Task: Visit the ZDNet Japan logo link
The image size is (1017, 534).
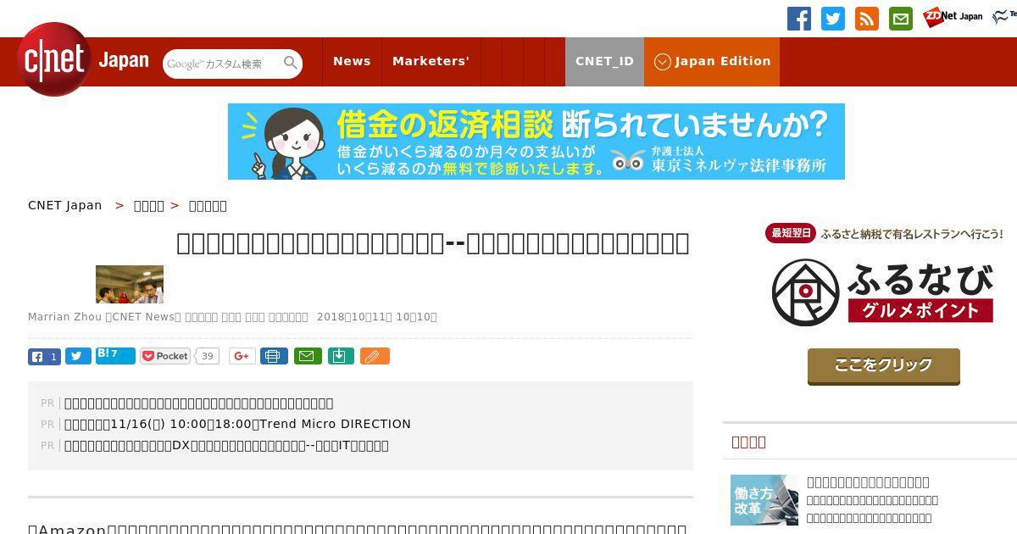Action: pos(953,16)
